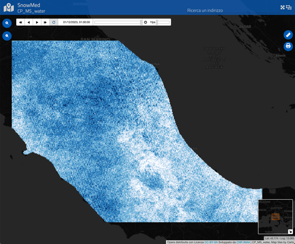Skip to the last time step
Image resolution: width=295 pixels, height=244 pixels.
point(45,22)
